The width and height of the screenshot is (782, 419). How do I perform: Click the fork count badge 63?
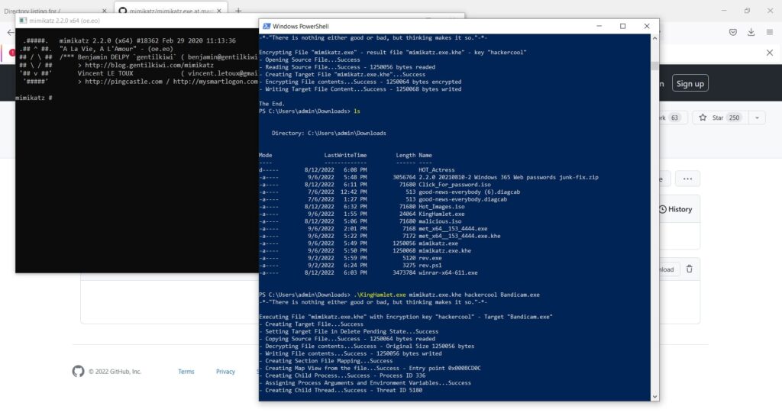click(674, 118)
